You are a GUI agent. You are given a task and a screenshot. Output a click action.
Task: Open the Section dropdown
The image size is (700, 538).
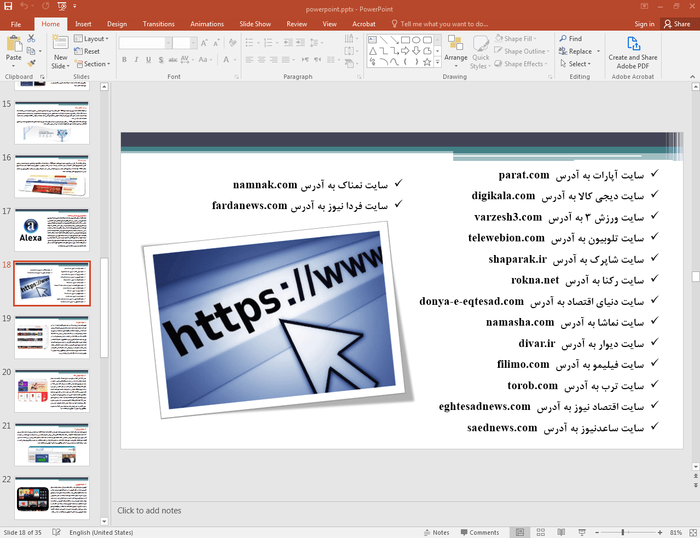(x=92, y=64)
